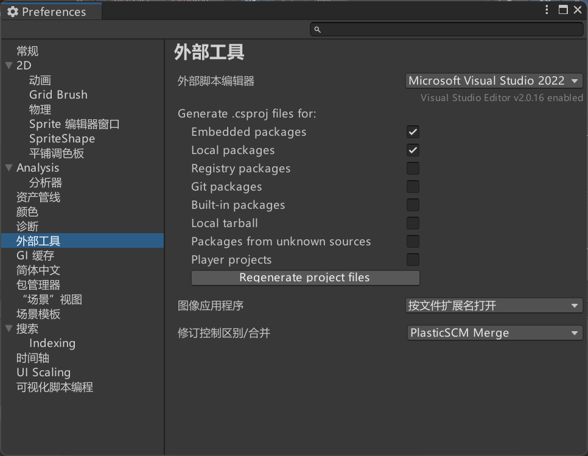Collapse the 2D section arrow
Screen dimensions: 588x456
9,66
